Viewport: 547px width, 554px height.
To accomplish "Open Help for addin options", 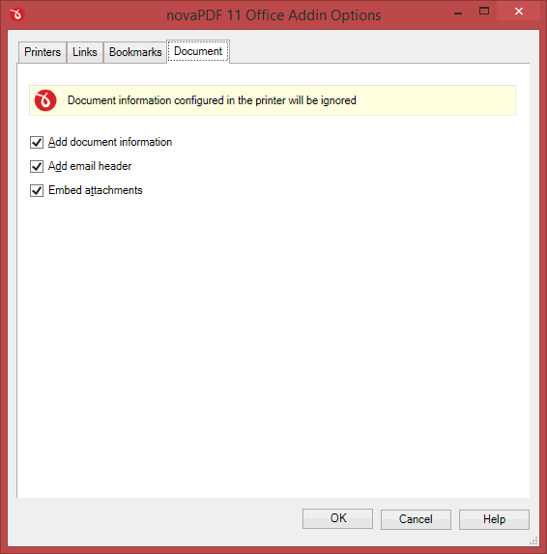I will point(494,519).
